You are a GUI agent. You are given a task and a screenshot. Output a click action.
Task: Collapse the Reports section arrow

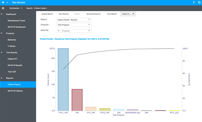click(2, 78)
